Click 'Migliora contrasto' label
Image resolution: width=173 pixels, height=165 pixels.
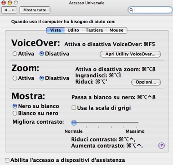click(x=38, y=122)
